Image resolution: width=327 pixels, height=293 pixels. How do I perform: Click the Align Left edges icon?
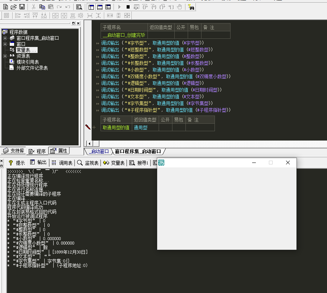tap(18, 15)
